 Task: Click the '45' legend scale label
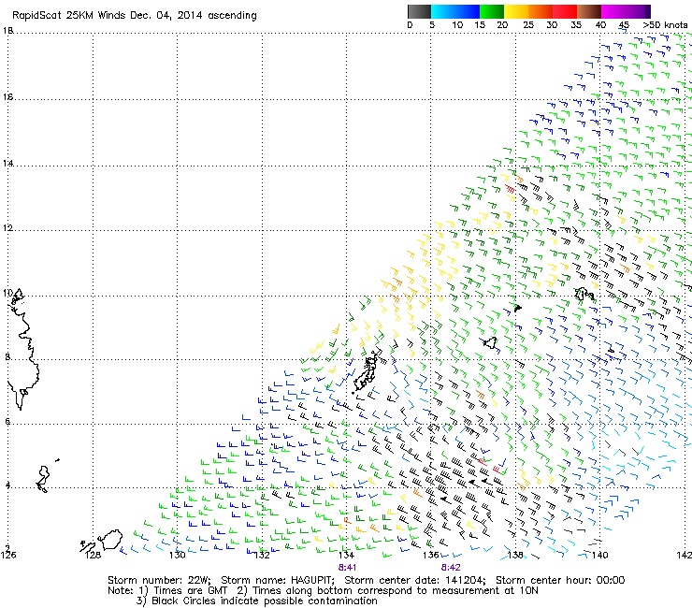click(624, 25)
